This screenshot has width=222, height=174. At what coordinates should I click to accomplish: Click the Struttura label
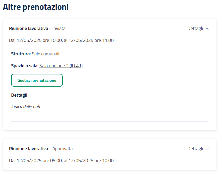20,54
